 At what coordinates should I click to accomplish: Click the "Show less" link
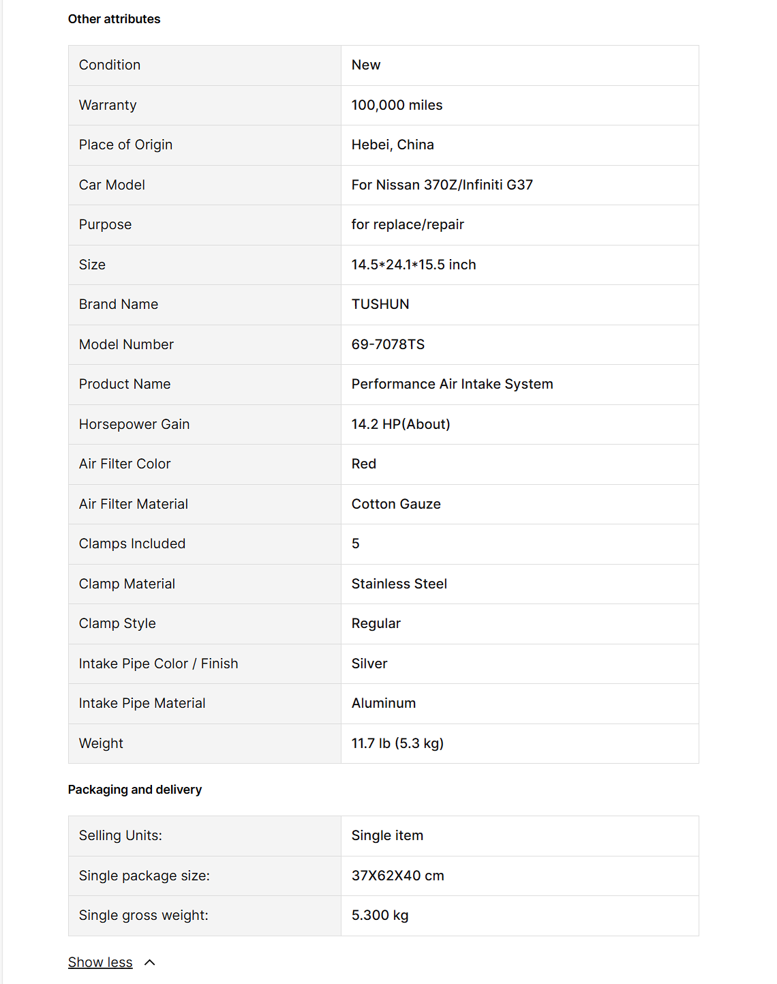(100, 962)
